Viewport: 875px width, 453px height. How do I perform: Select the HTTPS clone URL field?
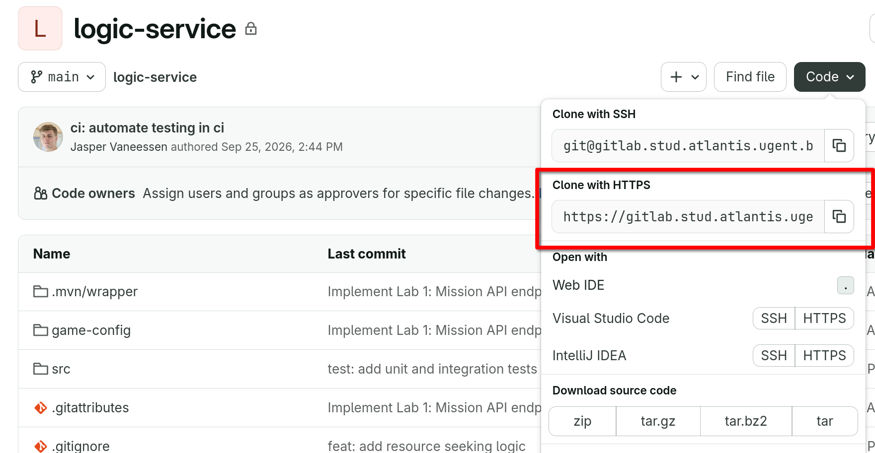(x=688, y=217)
